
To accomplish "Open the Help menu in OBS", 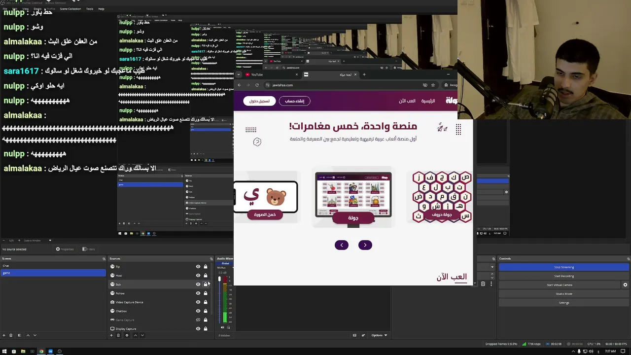I will 101,9.
